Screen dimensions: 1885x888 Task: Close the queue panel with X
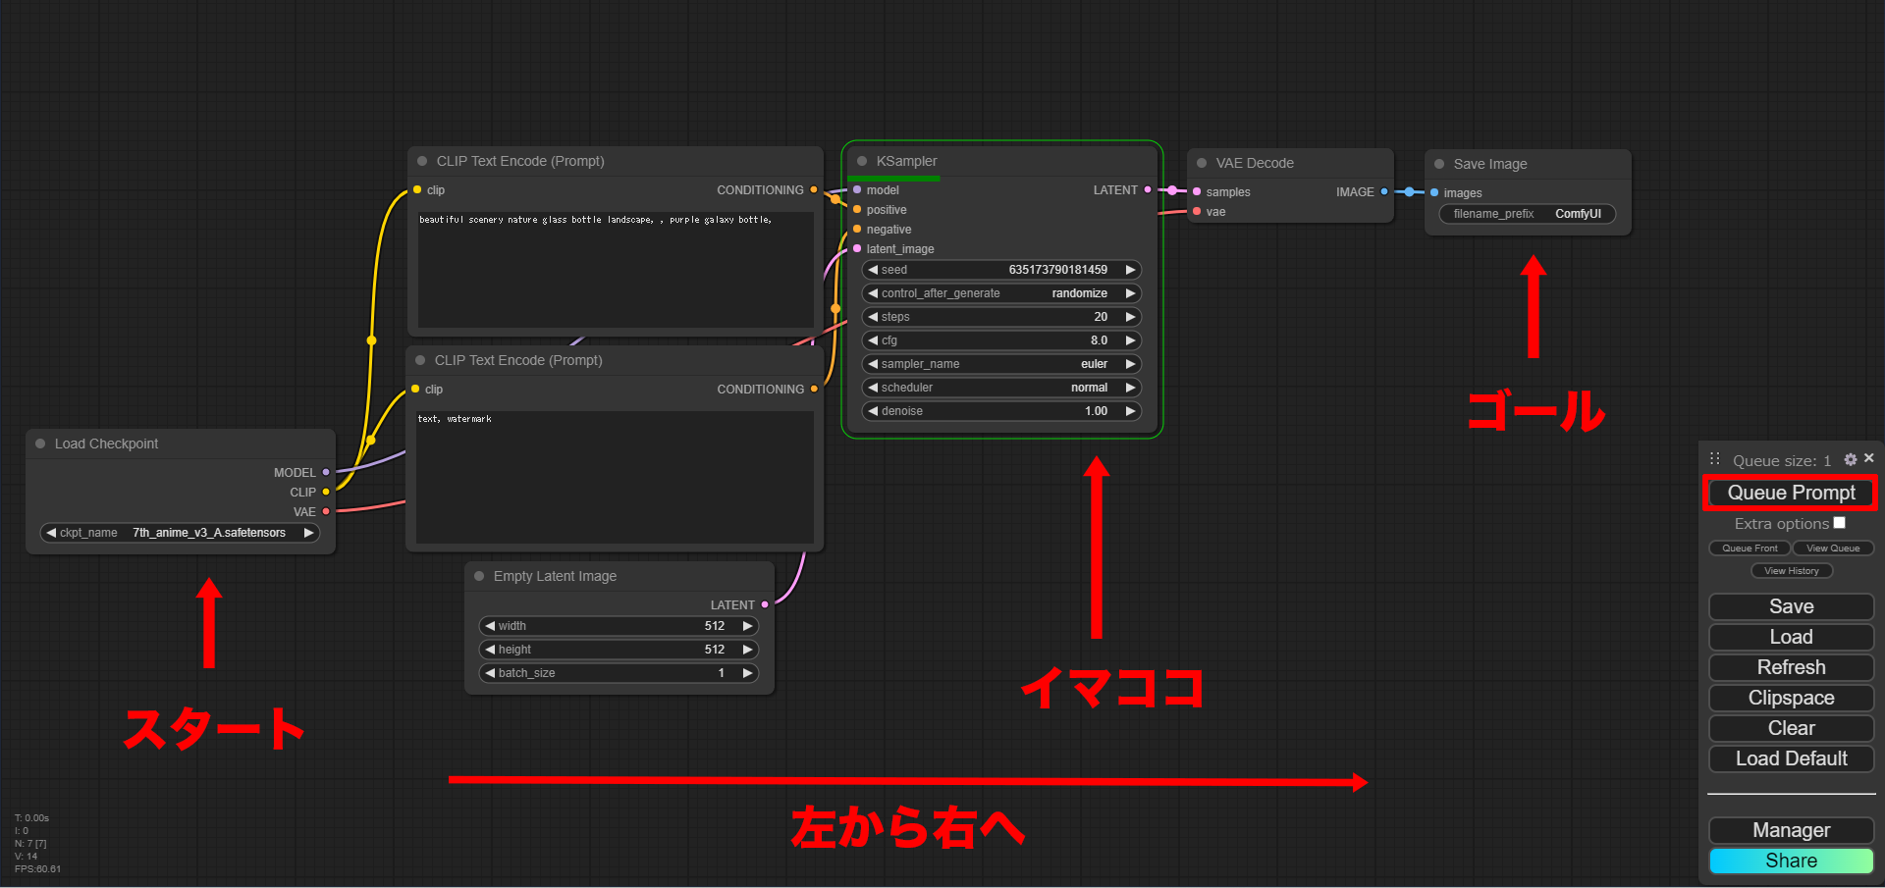tap(1869, 458)
